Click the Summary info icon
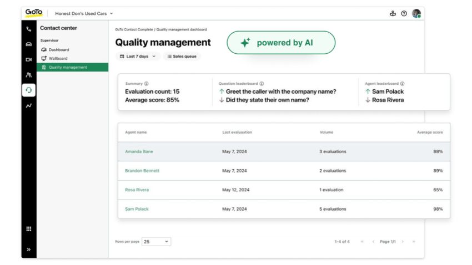The height and width of the screenshot is (265, 472). click(147, 84)
